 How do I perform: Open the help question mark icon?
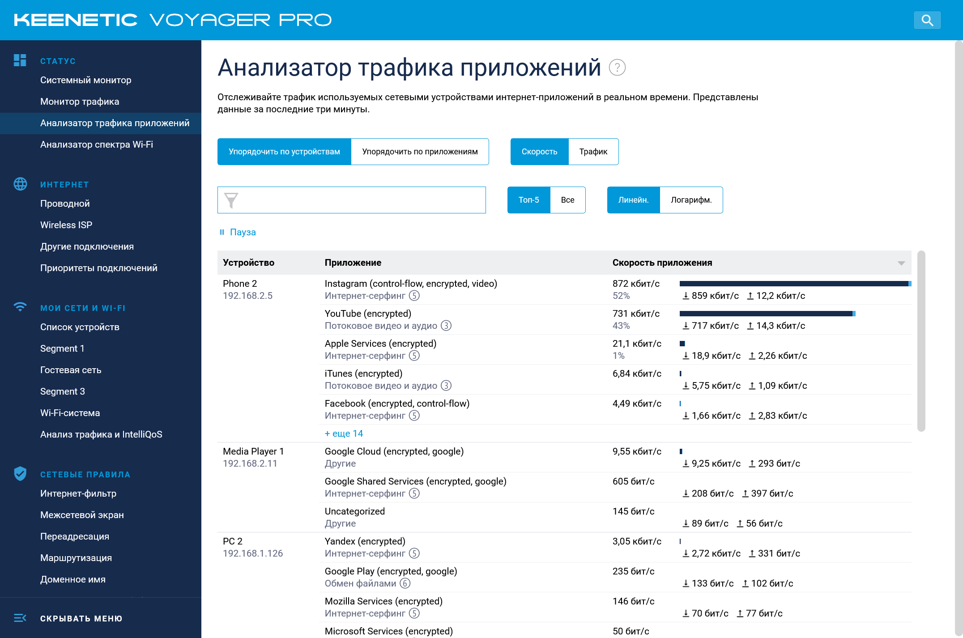click(x=617, y=68)
